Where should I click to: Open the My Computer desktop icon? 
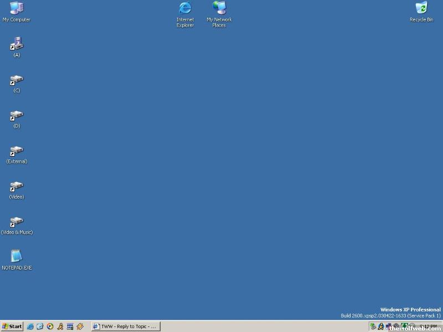pos(17,8)
